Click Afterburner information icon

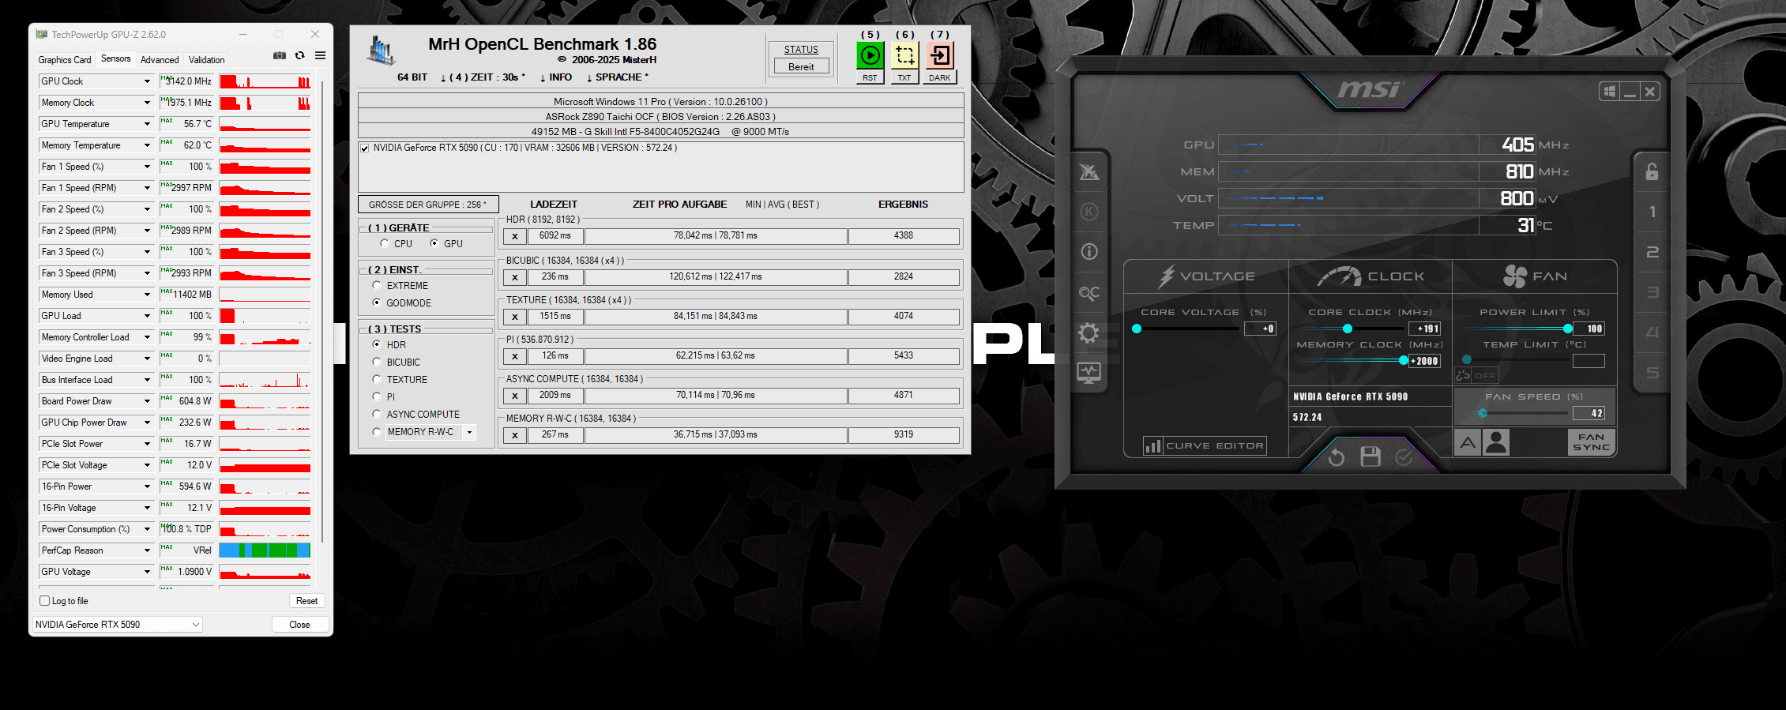(1089, 252)
